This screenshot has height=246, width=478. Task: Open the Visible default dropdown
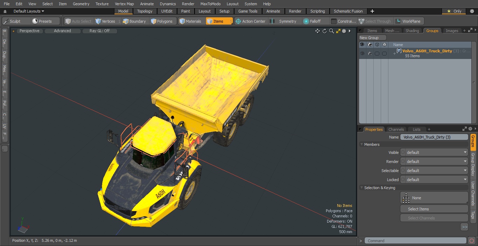pos(436,152)
